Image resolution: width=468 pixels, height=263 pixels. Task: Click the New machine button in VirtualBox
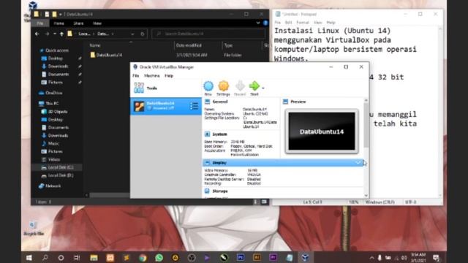(208, 88)
